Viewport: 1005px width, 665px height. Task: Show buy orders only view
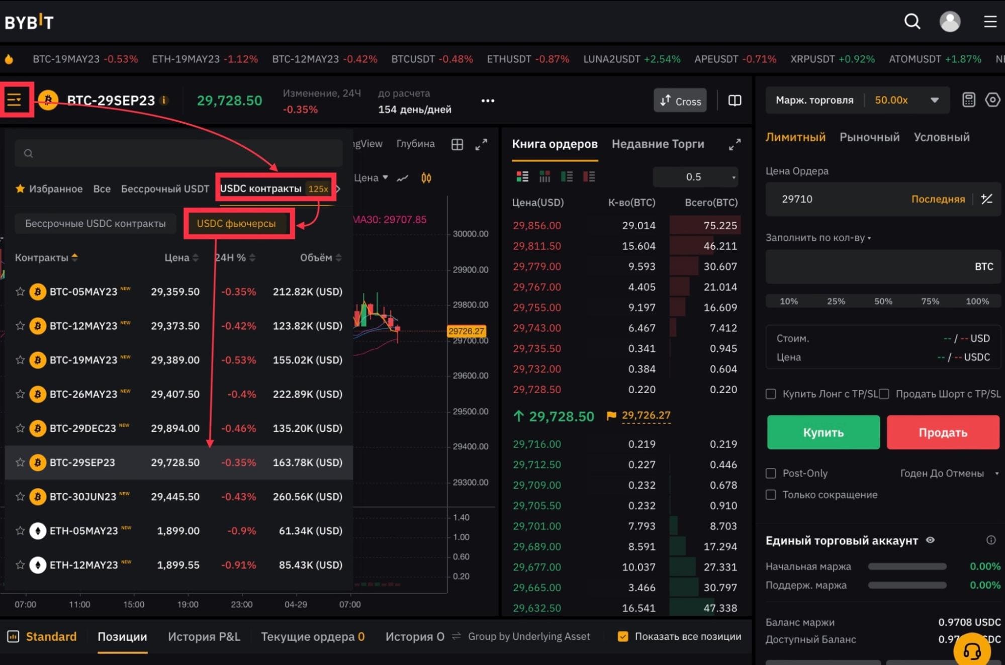(567, 176)
